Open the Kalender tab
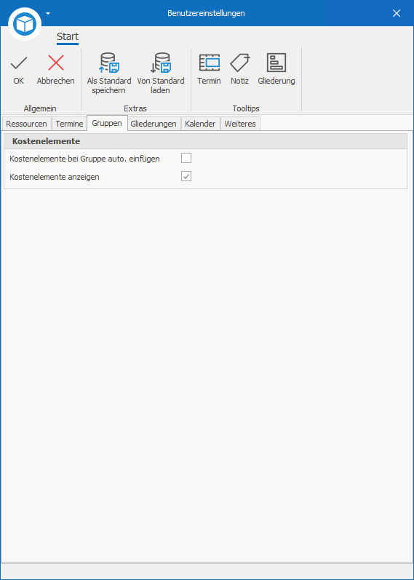414x580 pixels. pos(200,124)
